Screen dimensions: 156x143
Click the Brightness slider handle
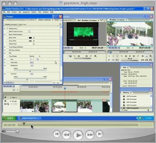(30, 71)
